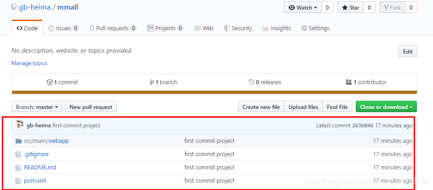This screenshot has height=190, width=433.
Task: Star the repository
Action: click(x=351, y=8)
